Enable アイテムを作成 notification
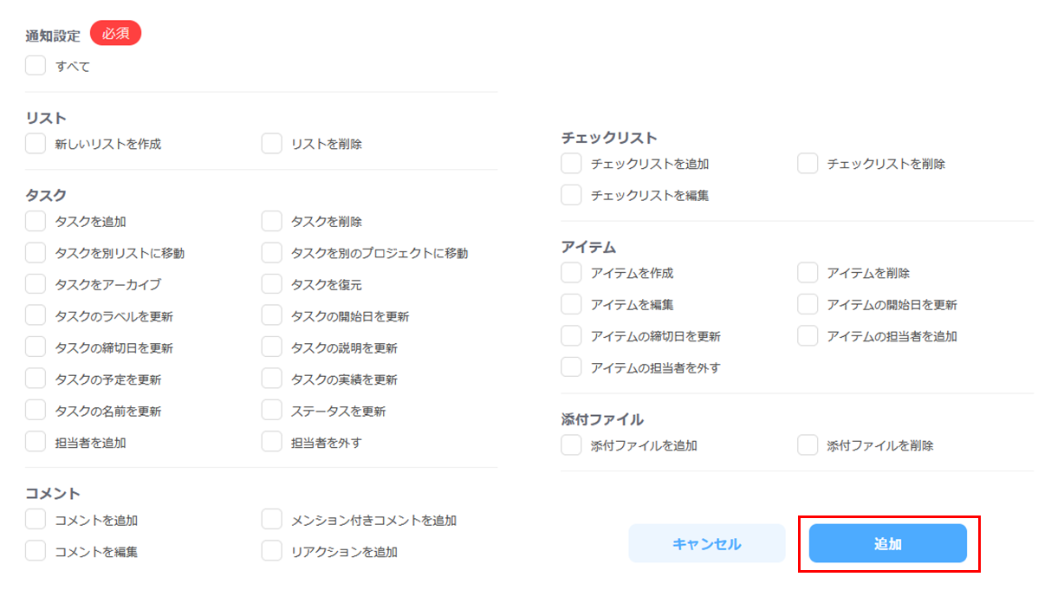 pos(571,273)
